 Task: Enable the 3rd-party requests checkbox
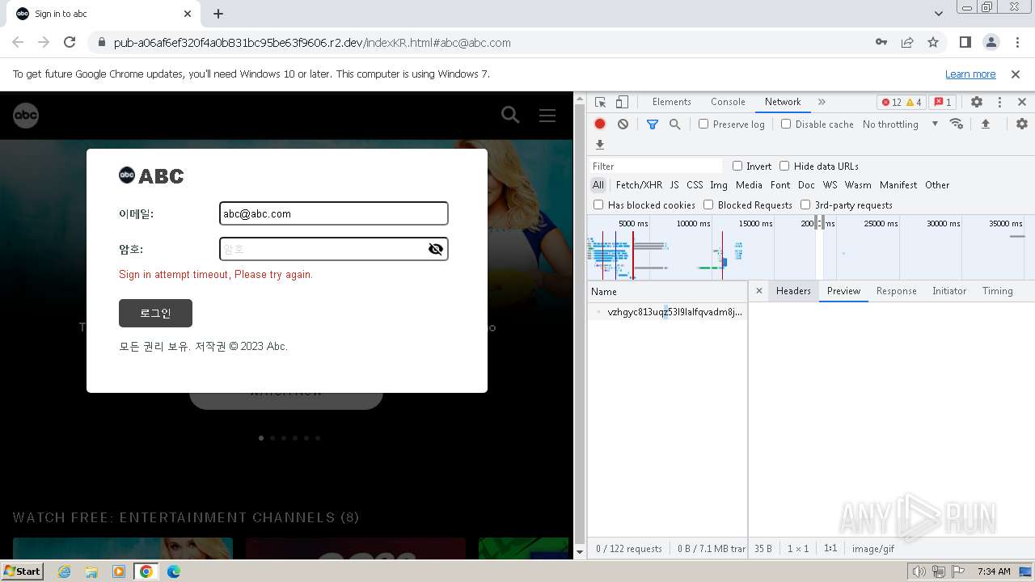(805, 205)
